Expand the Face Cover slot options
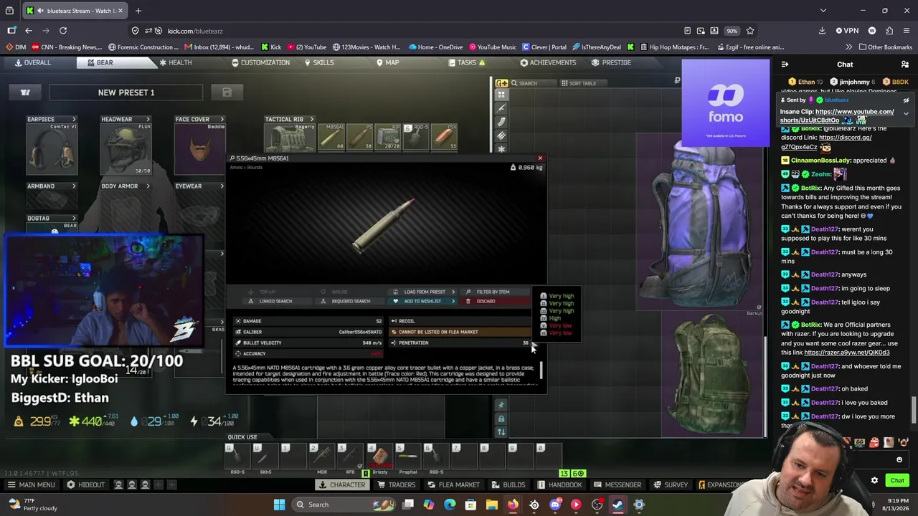Viewport: 918px width, 516px height. pos(222,119)
